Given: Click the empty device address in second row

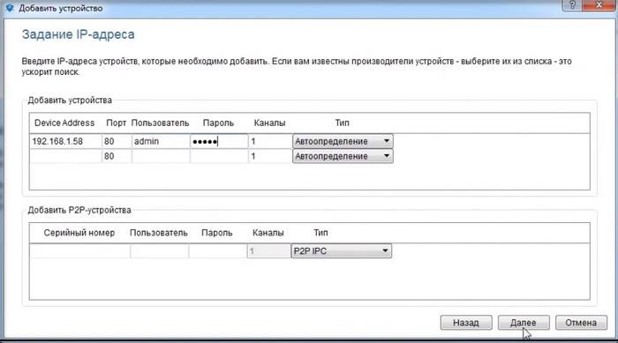Looking at the screenshot, I should 66,156.
